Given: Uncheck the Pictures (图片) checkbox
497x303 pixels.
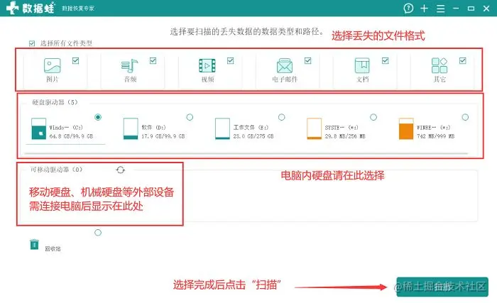Looking at the screenshot, I should coord(75,60).
